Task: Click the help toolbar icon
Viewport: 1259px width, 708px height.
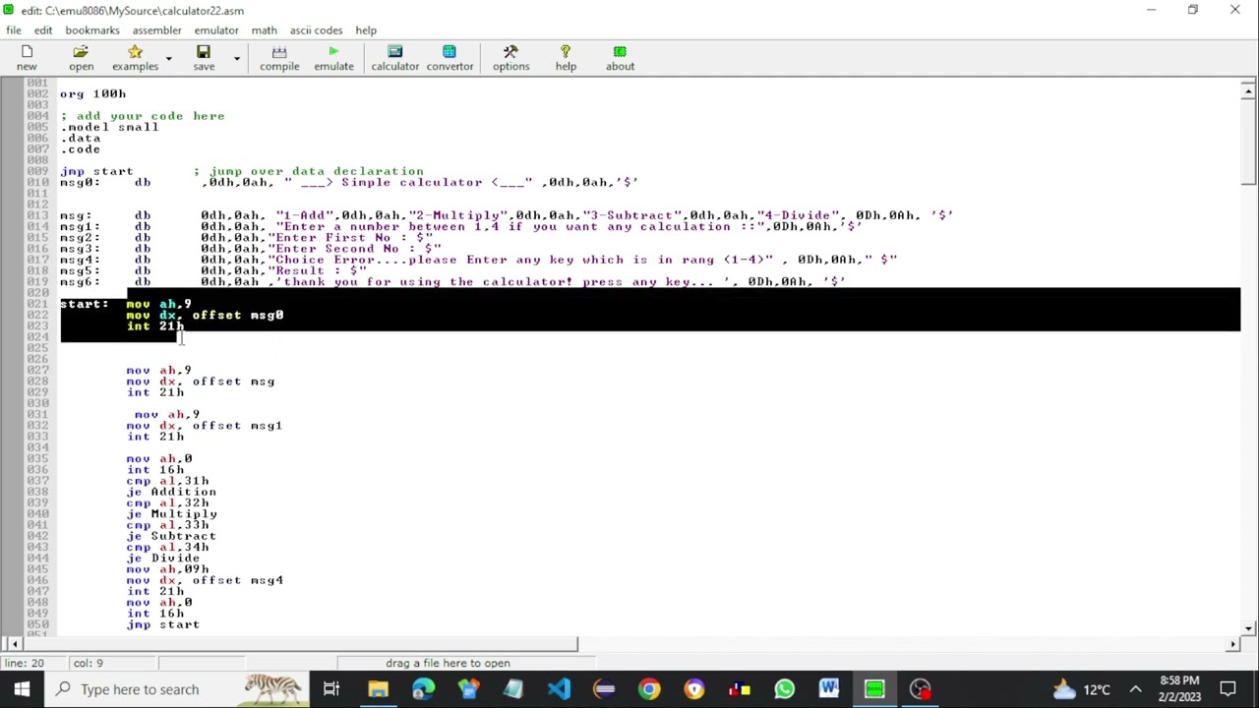Action: click(x=566, y=57)
